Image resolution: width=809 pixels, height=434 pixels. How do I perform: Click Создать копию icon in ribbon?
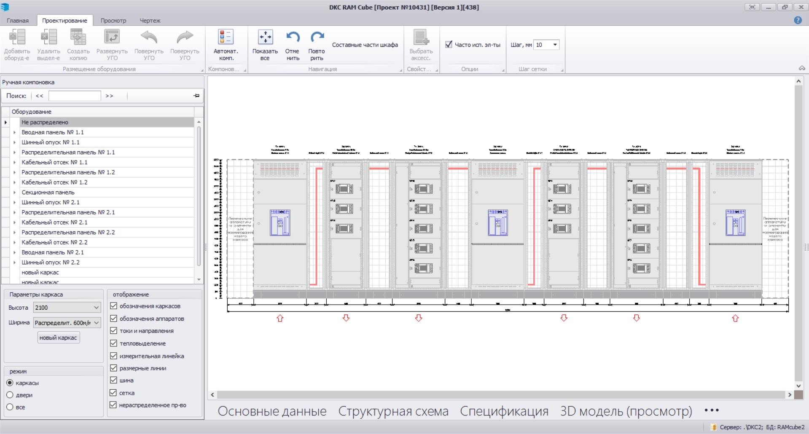tap(78, 38)
